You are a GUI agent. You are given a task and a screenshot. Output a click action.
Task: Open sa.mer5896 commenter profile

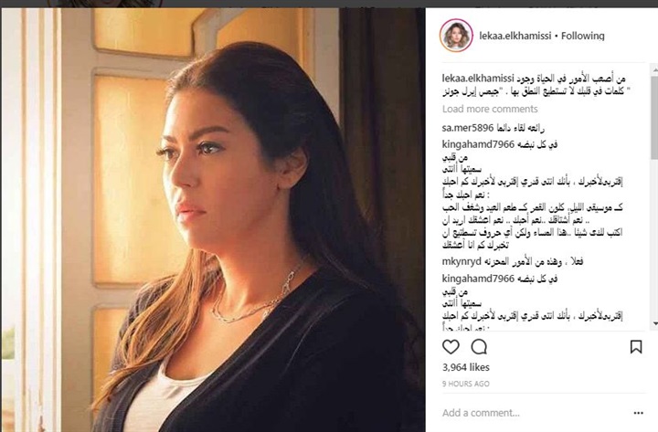(x=468, y=128)
